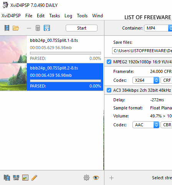The width and height of the screenshot is (172, 185).
Task: Click the Delay -272ms value
Action: (157, 100)
